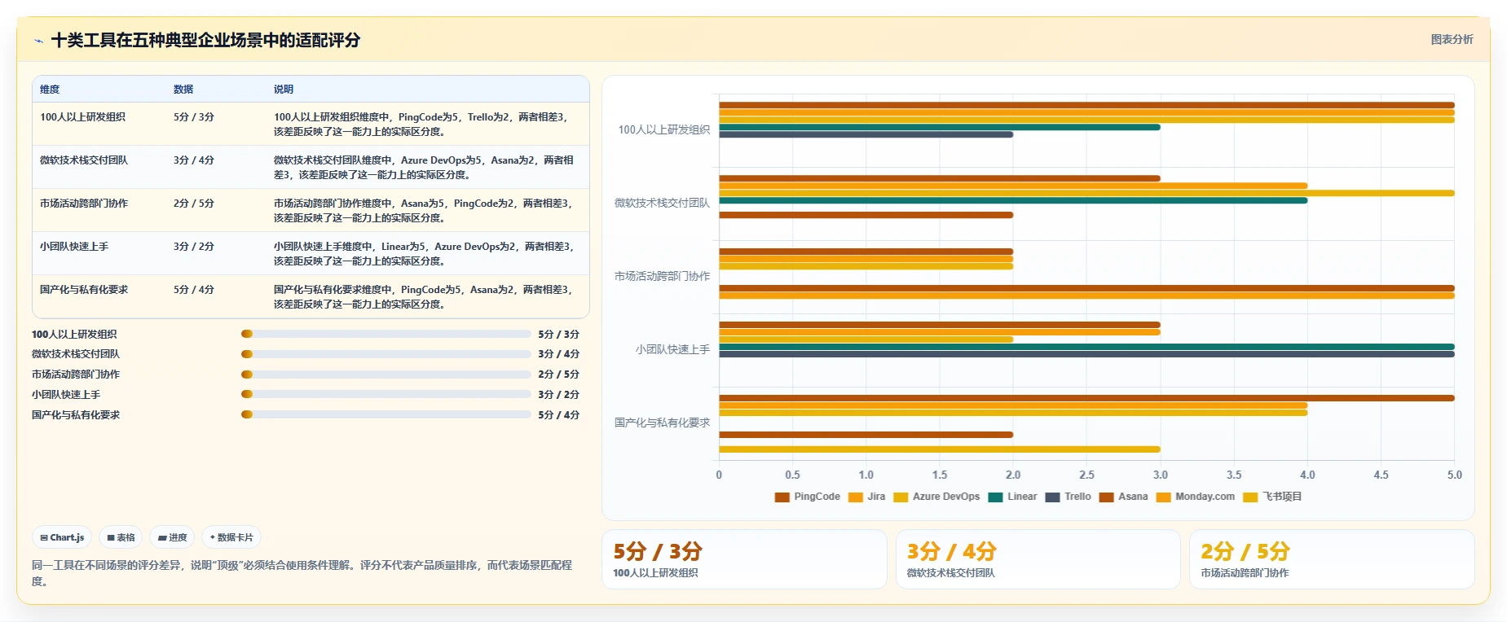Click the teal Linear bar under 小团队快速上手
The image size is (1507, 622).
pos(1086,347)
